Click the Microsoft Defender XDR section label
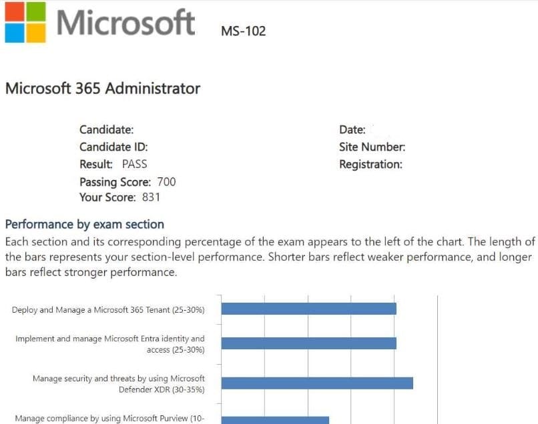The width and height of the screenshot is (538, 424). point(119,384)
